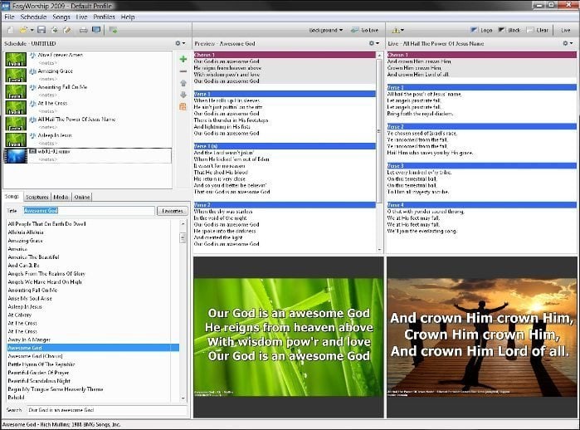Toggle the Live output button

point(565,30)
